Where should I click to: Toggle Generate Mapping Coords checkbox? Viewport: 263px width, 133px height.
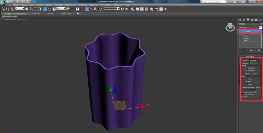click(241, 88)
